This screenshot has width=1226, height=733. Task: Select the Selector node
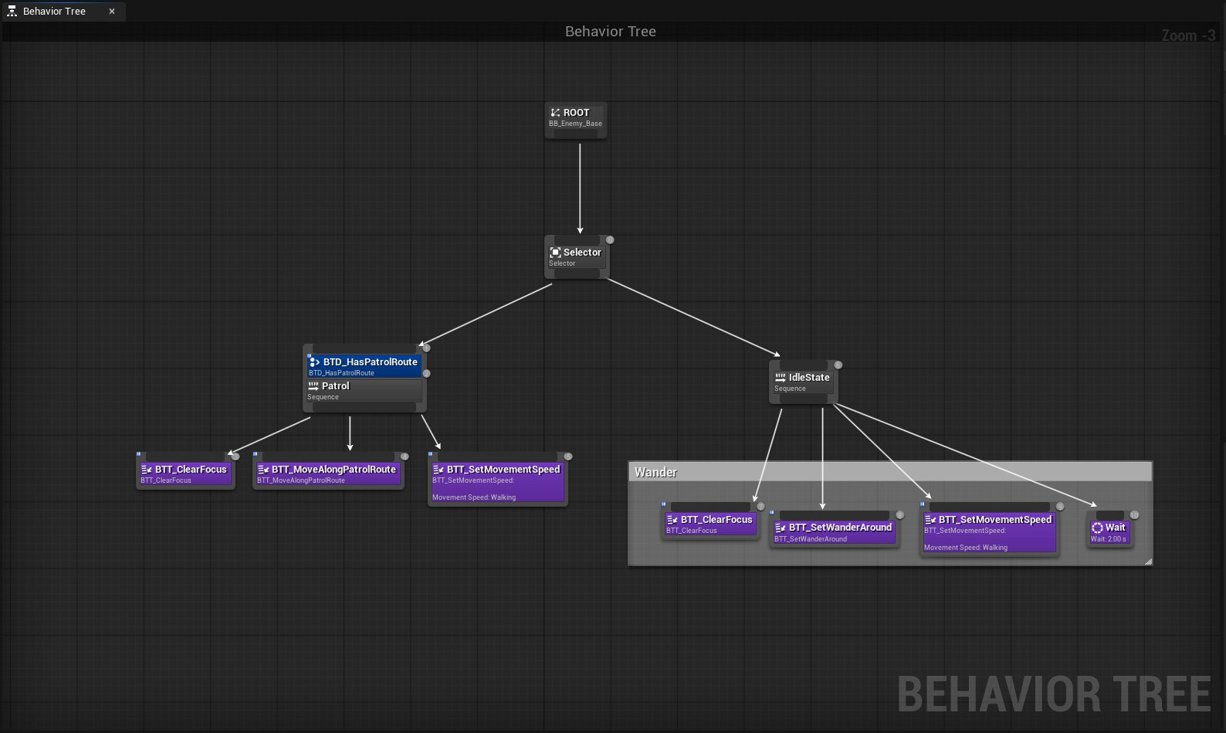click(582, 253)
